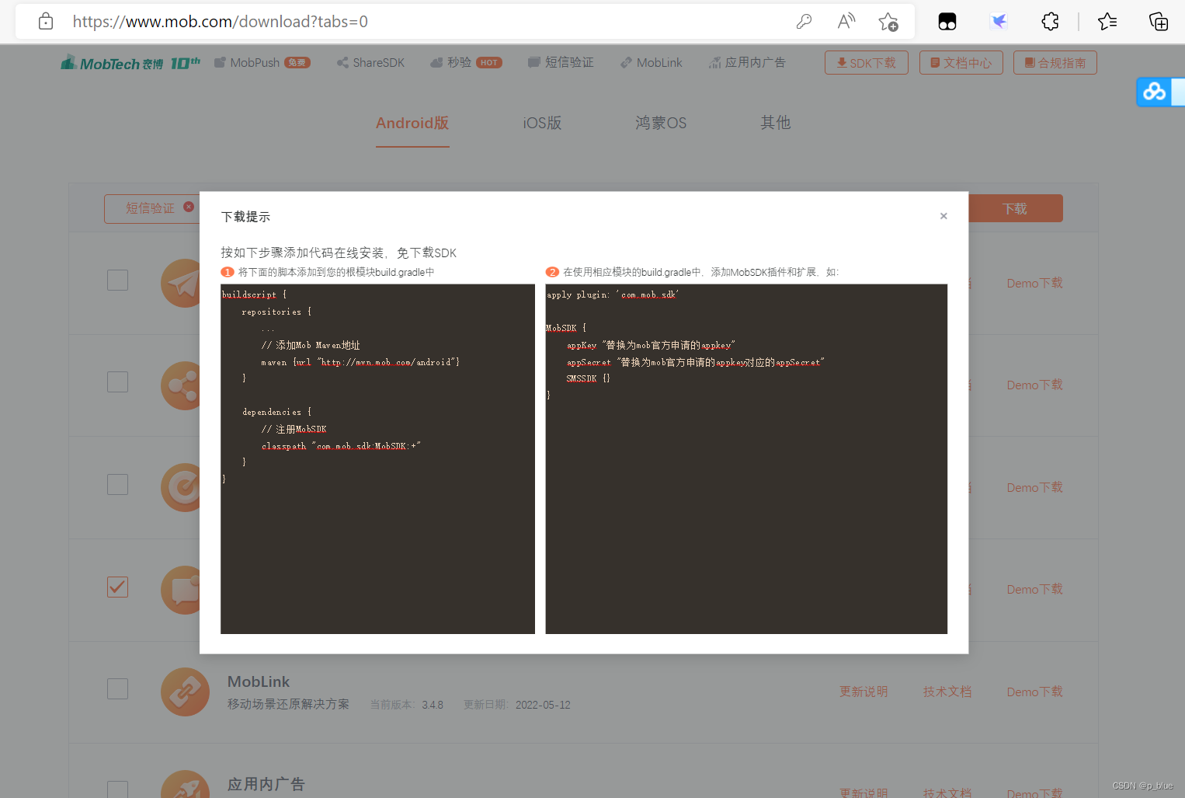Image resolution: width=1185 pixels, height=798 pixels.
Task: Click the chat-bubble SMS product icon
Action: (181, 590)
